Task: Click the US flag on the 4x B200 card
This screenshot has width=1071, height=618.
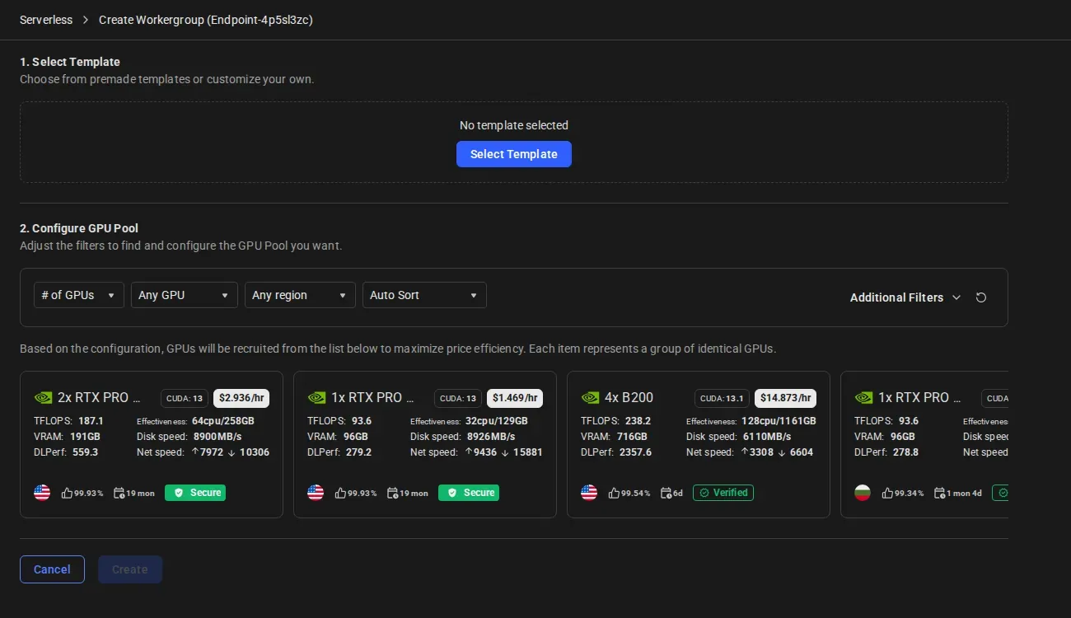Action: pos(589,493)
